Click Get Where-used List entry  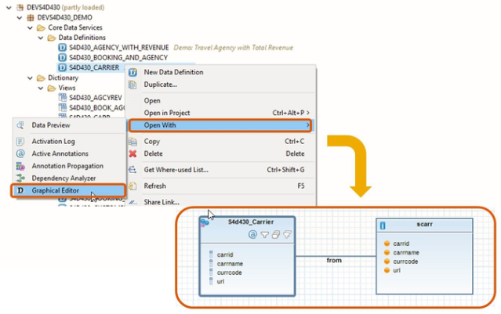click(176, 169)
